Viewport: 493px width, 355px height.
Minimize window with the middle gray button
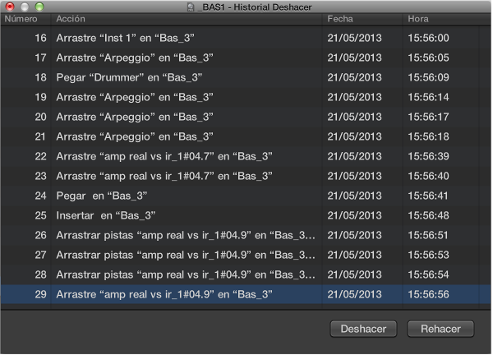tap(25, 7)
